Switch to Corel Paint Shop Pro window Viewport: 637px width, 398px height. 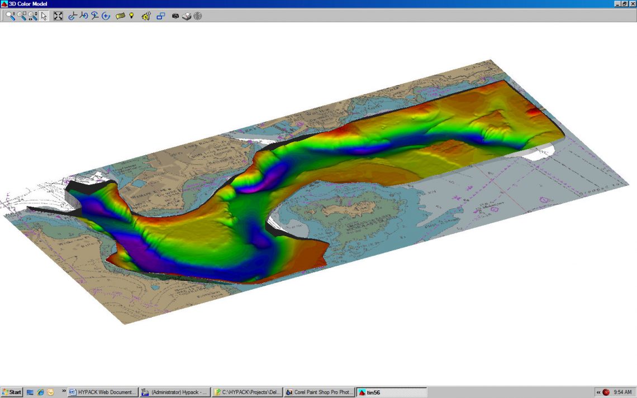pyautogui.click(x=319, y=392)
